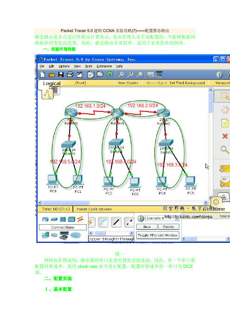Click the Zoom Reset magnifier icon

tap(130, 74)
